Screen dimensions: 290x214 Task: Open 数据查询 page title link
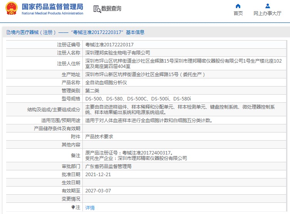click(111, 8)
